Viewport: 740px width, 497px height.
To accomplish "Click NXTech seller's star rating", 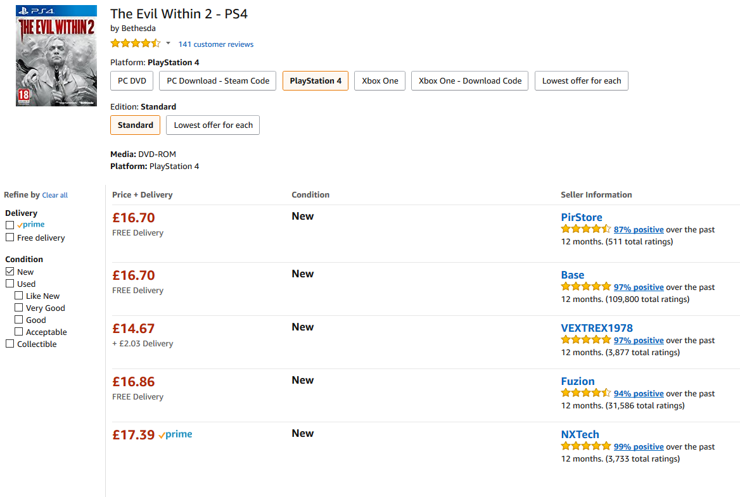I will (x=585, y=446).
